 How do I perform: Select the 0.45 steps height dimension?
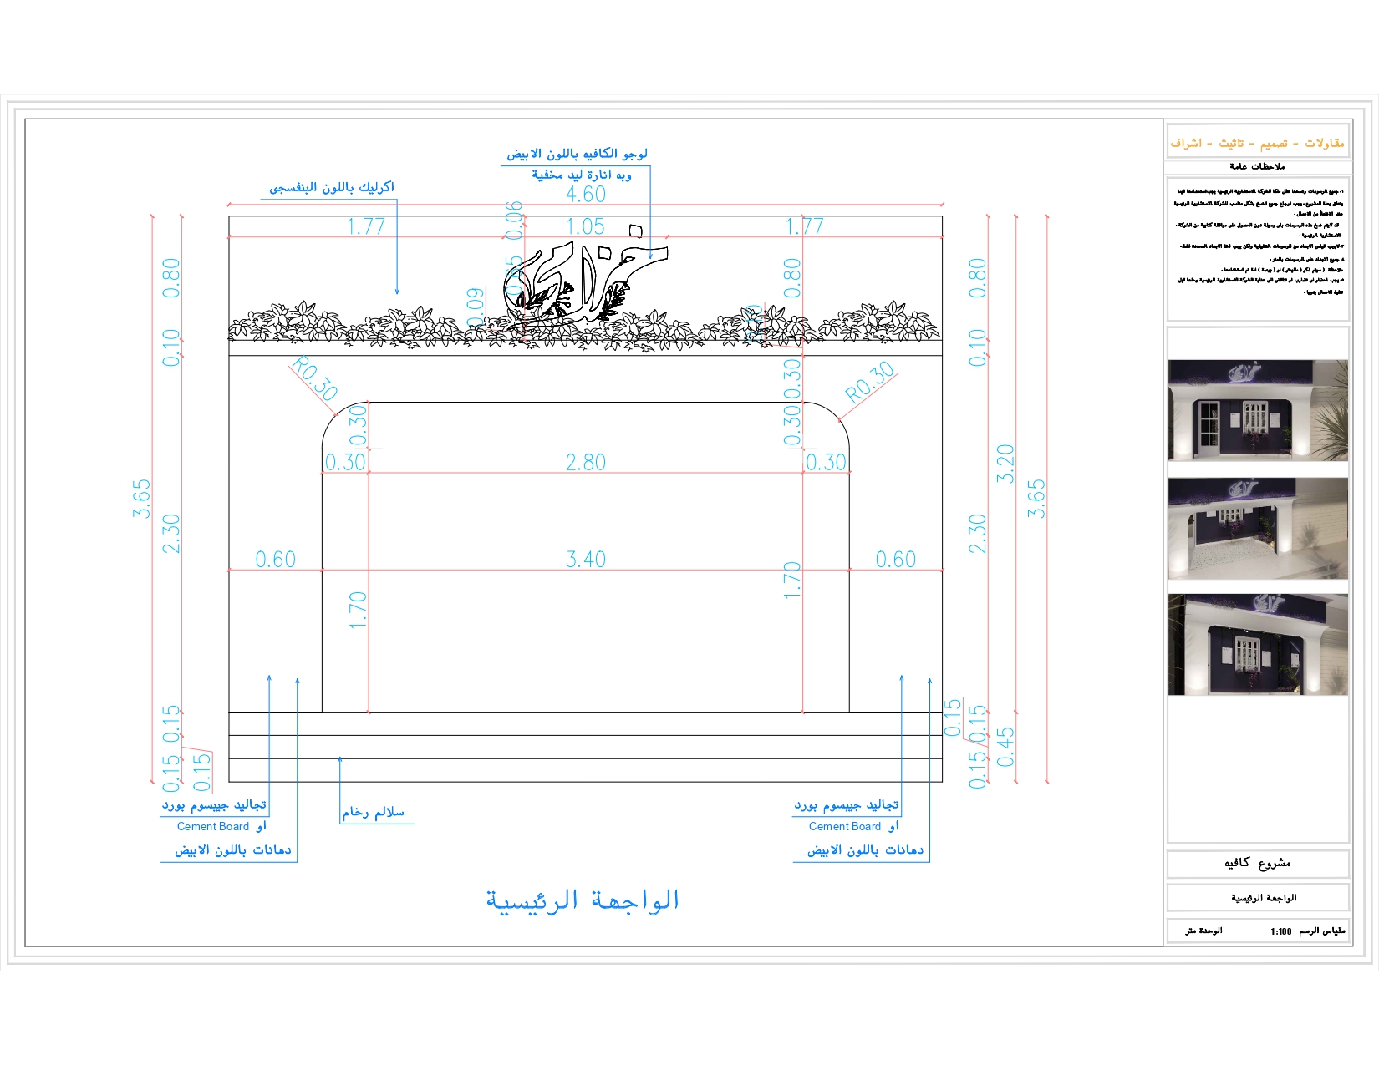click(1005, 747)
